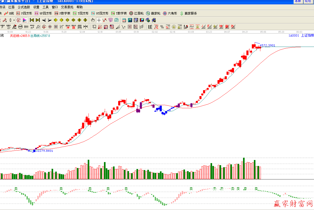Expand the 交易委托 menu
Viewport: 314px width, 210px height.
(67, 7)
